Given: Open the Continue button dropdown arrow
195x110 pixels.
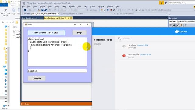Looking at the screenshot, I should click(x=98, y=10).
